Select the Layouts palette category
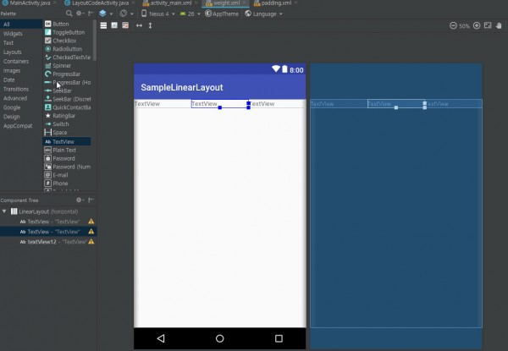Viewport: 508px width, 351px height. (21, 52)
